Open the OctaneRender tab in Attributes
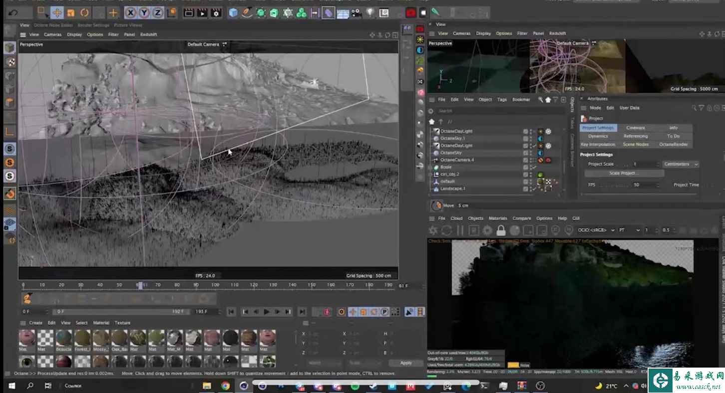This screenshot has width=725, height=393. point(674,145)
